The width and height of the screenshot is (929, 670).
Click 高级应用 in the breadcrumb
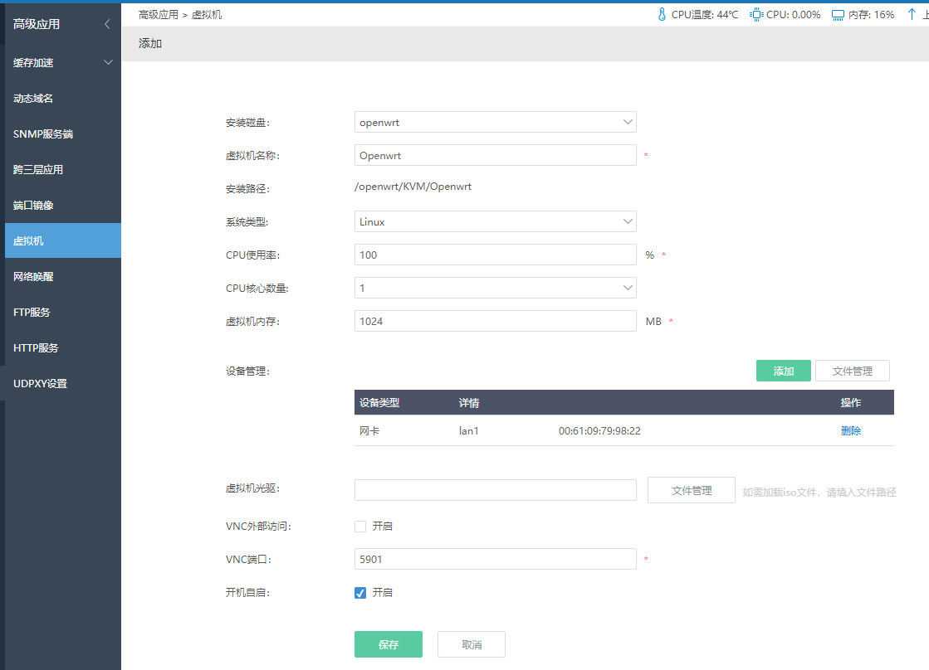click(159, 14)
